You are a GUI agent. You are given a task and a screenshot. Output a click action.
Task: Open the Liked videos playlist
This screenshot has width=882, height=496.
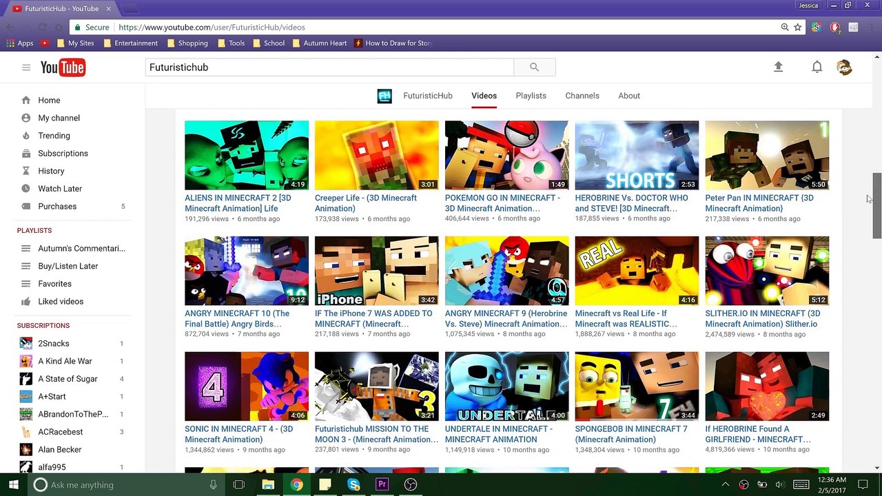tap(61, 302)
